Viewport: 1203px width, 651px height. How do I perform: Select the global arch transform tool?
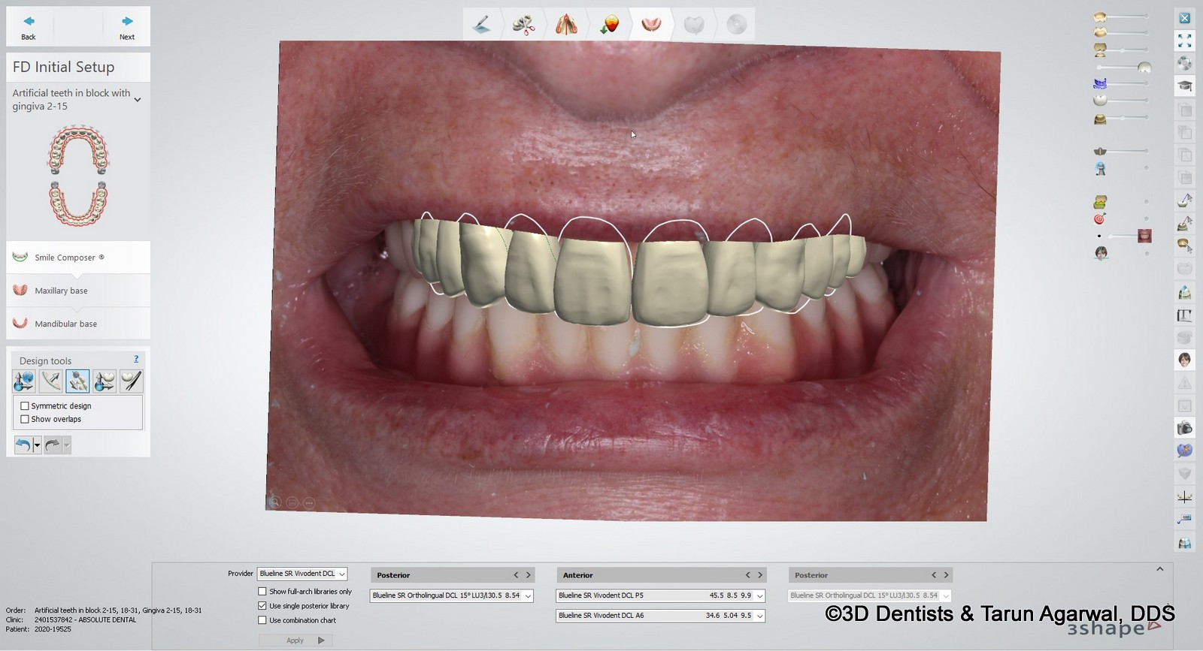[24, 381]
